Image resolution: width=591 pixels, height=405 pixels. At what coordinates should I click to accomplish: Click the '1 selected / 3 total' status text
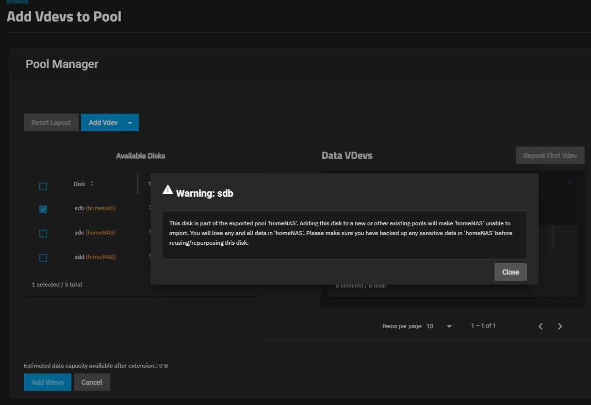click(57, 285)
